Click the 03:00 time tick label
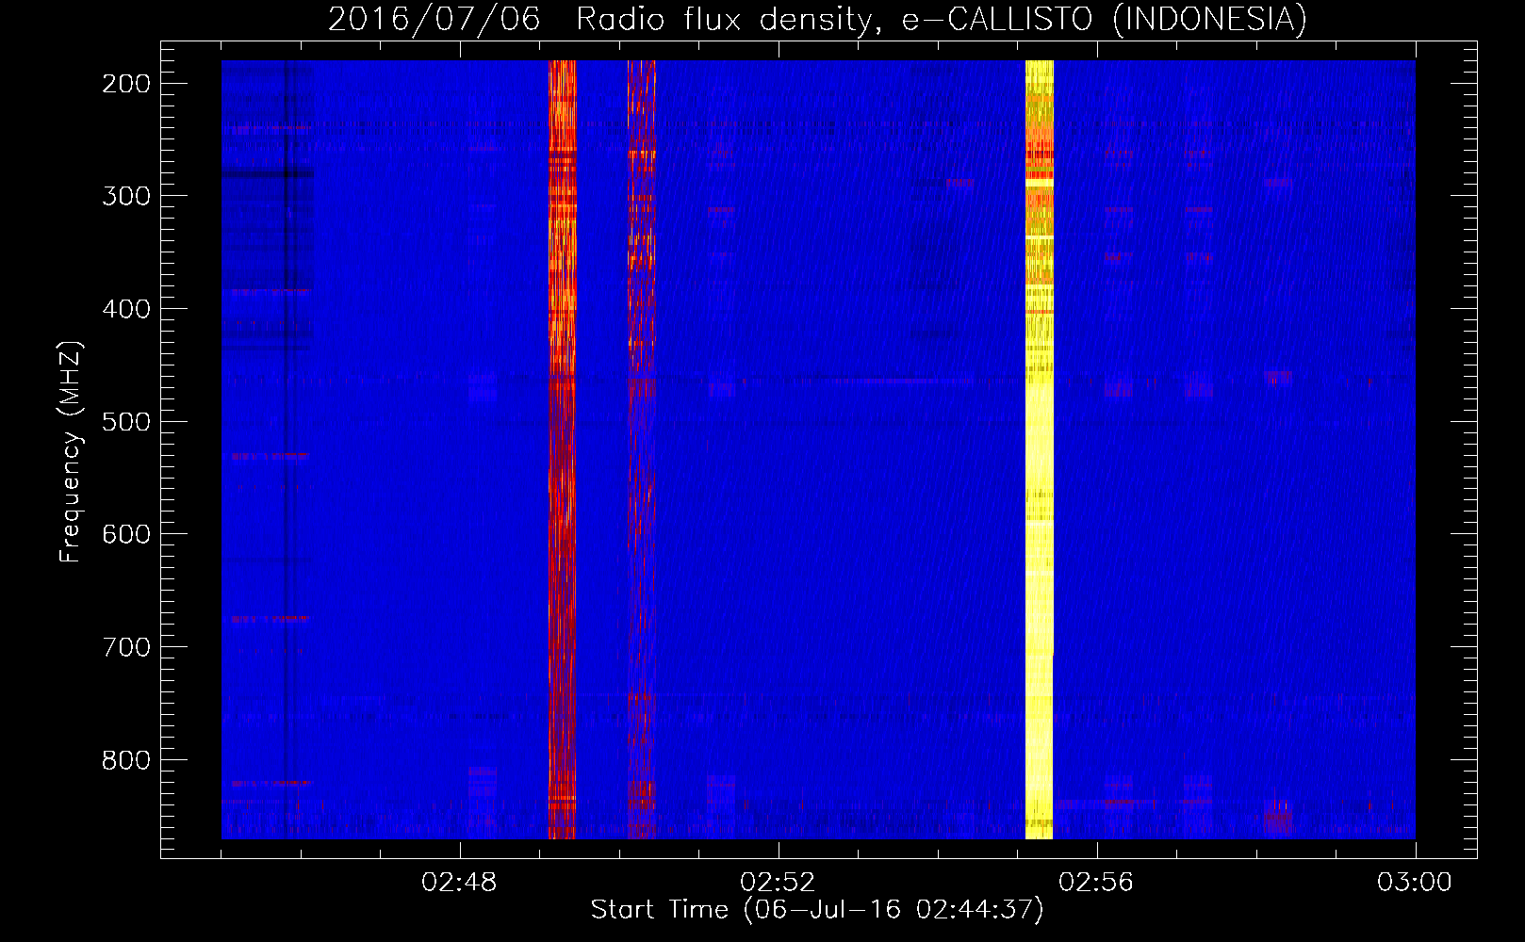The image size is (1525, 942). pos(1415,883)
